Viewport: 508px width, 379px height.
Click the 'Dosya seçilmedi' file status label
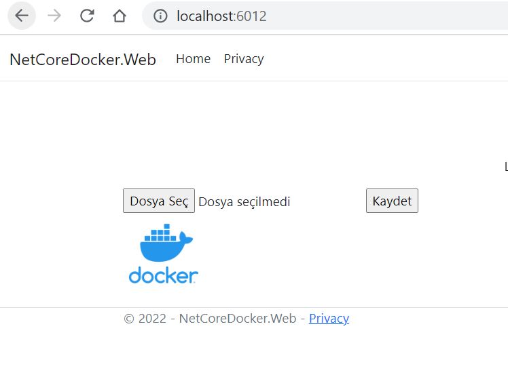244,201
